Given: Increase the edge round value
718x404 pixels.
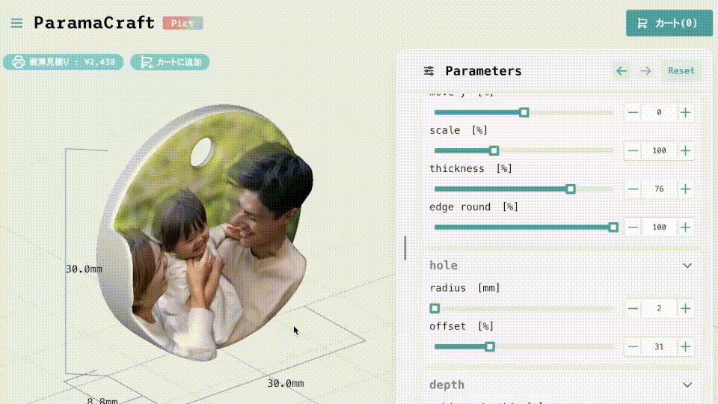Looking at the screenshot, I should click(685, 227).
